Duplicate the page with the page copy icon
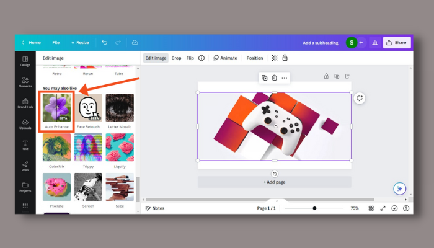Viewport: 434px width, 248px height. [x=337, y=76]
